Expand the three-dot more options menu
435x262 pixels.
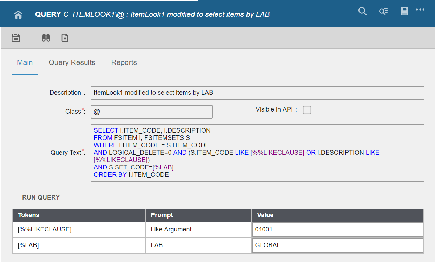[x=420, y=10]
